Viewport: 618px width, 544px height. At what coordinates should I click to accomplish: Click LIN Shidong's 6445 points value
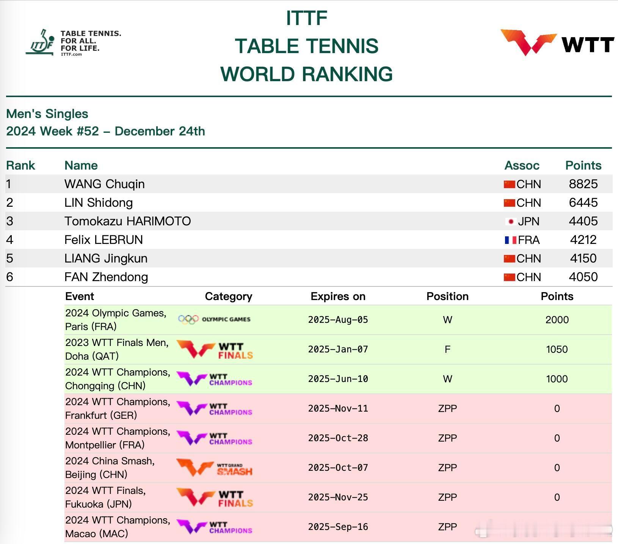click(x=583, y=203)
